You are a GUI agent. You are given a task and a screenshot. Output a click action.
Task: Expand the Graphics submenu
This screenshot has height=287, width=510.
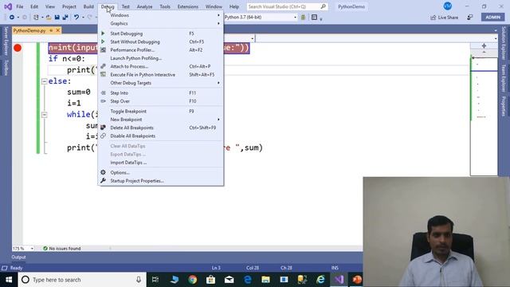pyautogui.click(x=161, y=23)
